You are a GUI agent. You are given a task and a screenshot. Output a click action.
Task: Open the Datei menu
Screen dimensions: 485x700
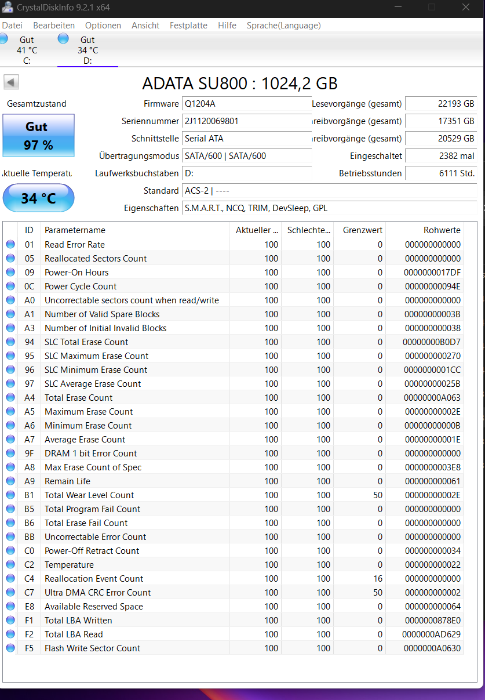point(12,26)
